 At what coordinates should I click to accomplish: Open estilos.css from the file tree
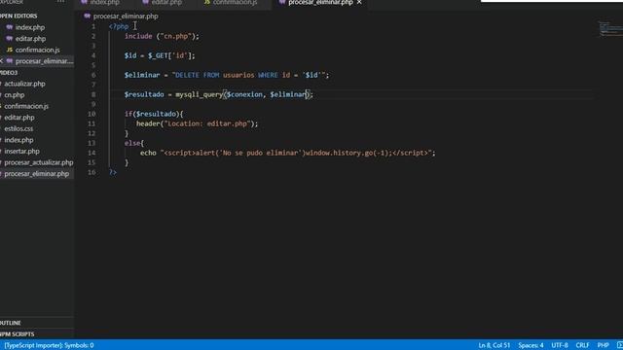point(18,128)
